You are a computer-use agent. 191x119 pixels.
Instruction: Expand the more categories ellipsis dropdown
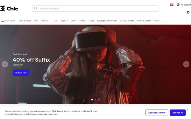[166, 21]
